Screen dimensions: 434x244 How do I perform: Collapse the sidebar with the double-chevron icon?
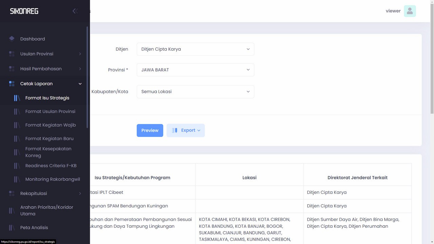75,11
